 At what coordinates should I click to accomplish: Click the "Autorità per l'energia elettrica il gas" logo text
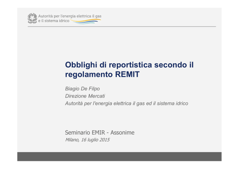tap(70, 16)
